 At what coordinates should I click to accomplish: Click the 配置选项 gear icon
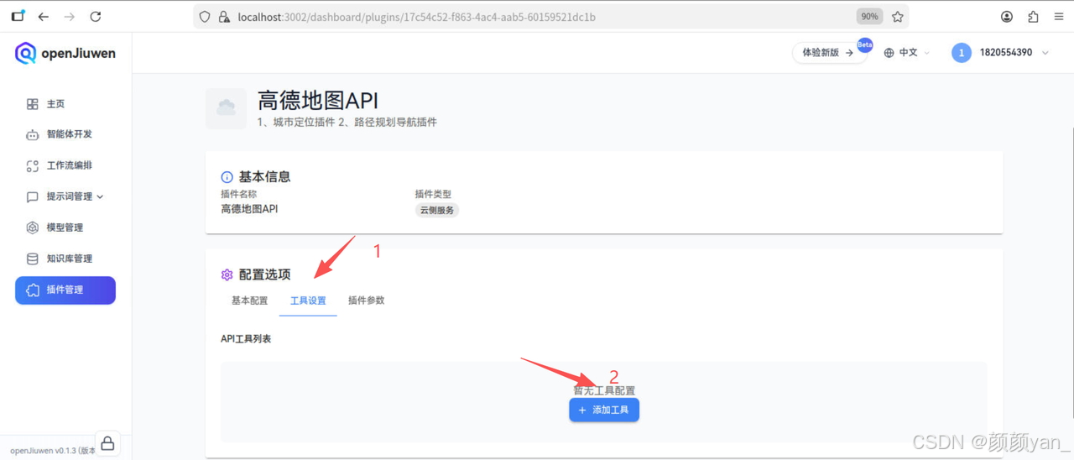[227, 274]
